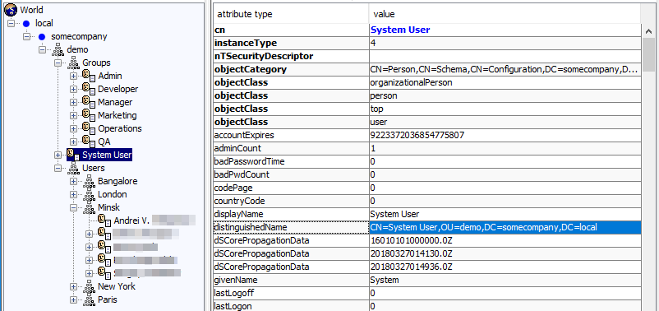Click the Paris unit icon

coord(89,299)
